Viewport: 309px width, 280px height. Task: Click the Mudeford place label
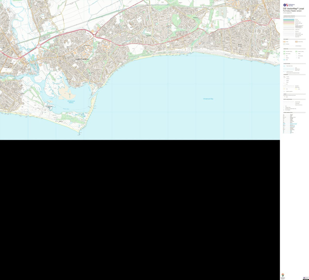point(92,73)
